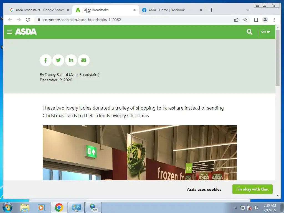Screen dimensions: 284x213
Task: Share article by email icon
Action: [x=84, y=60]
